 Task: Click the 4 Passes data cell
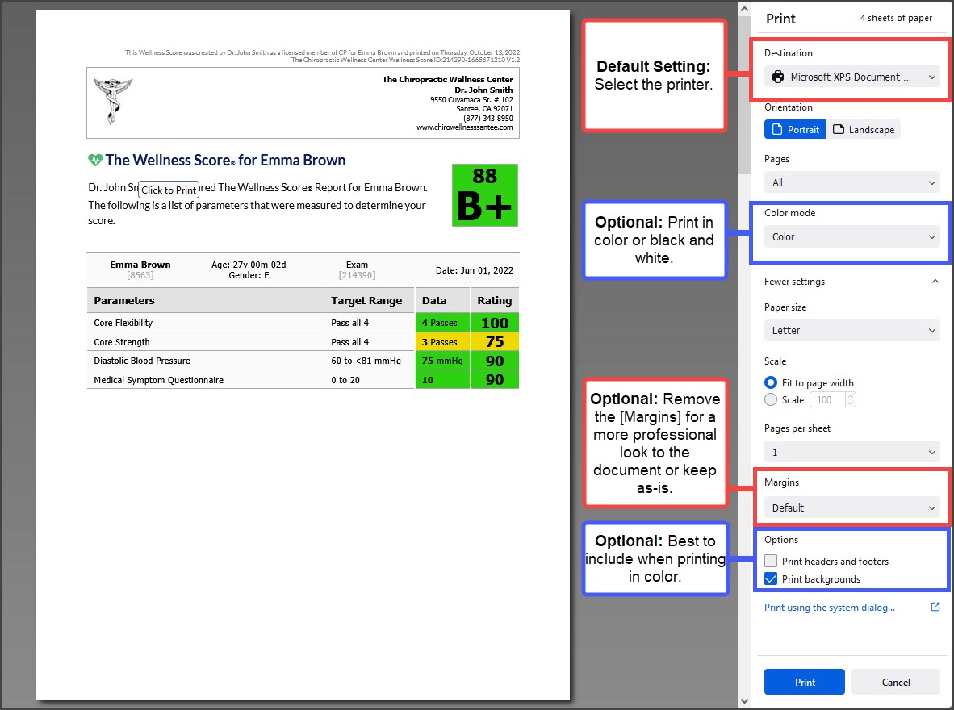tap(442, 323)
